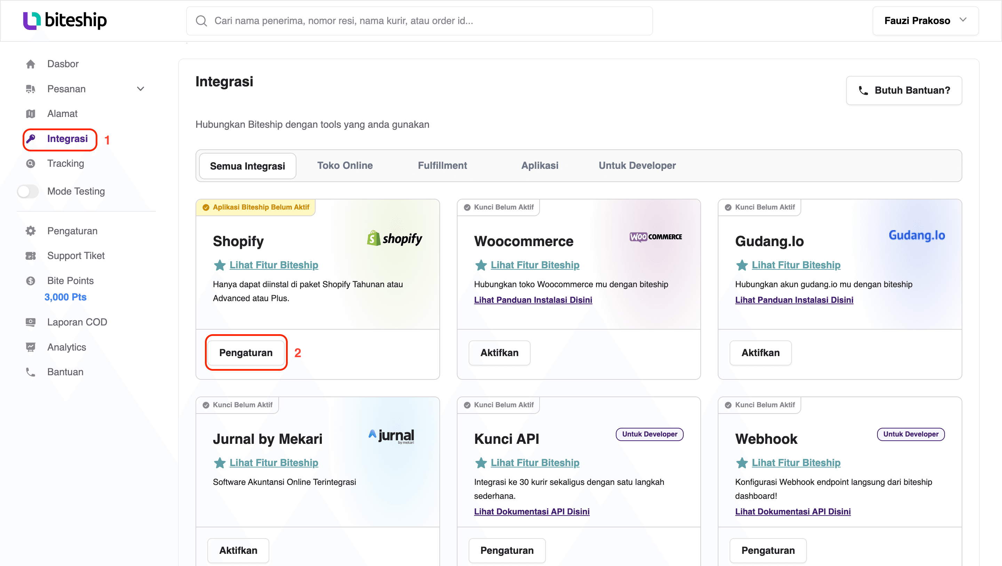The image size is (1002, 566).
Task: Select the Semua Integrasi tab
Action: click(247, 166)
